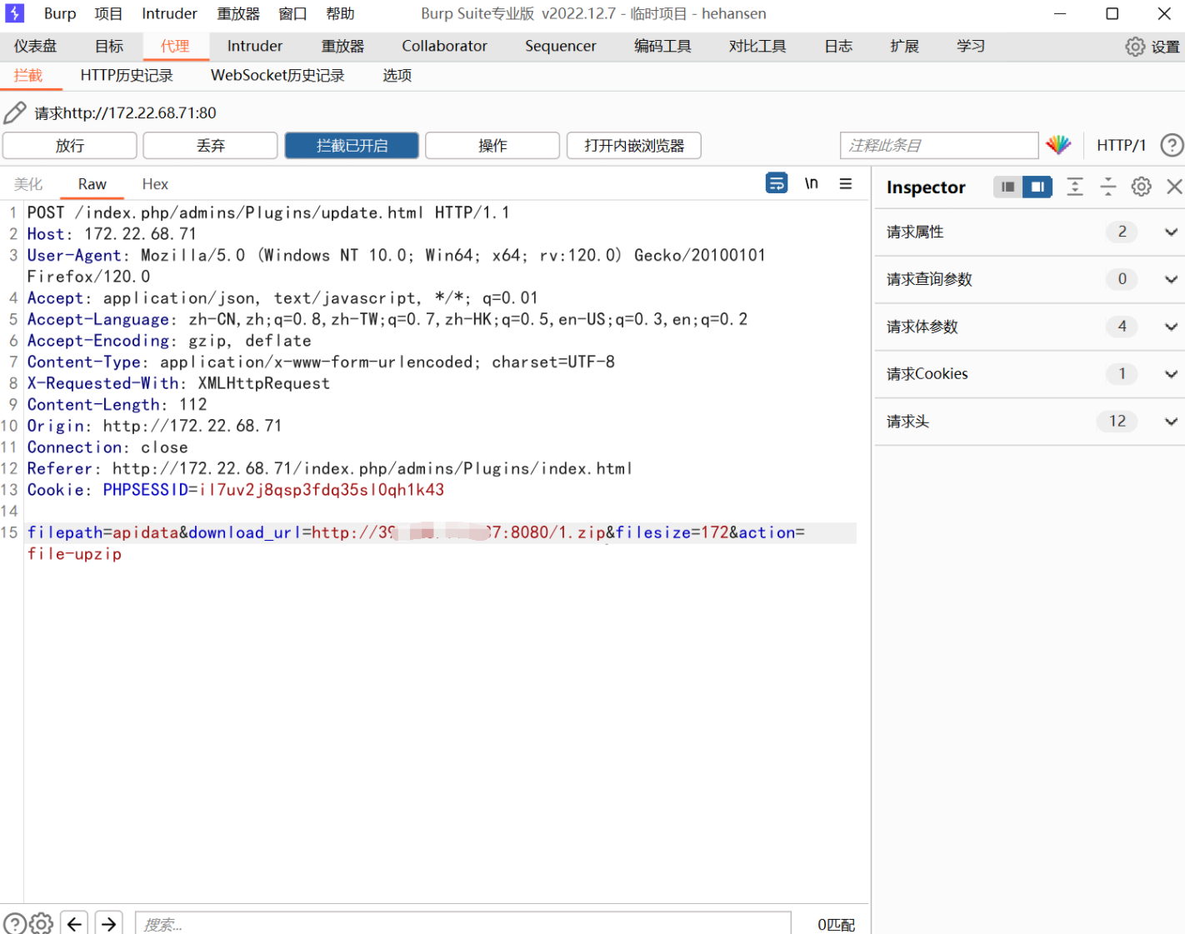Click the 丢弃 drop button

211,145
